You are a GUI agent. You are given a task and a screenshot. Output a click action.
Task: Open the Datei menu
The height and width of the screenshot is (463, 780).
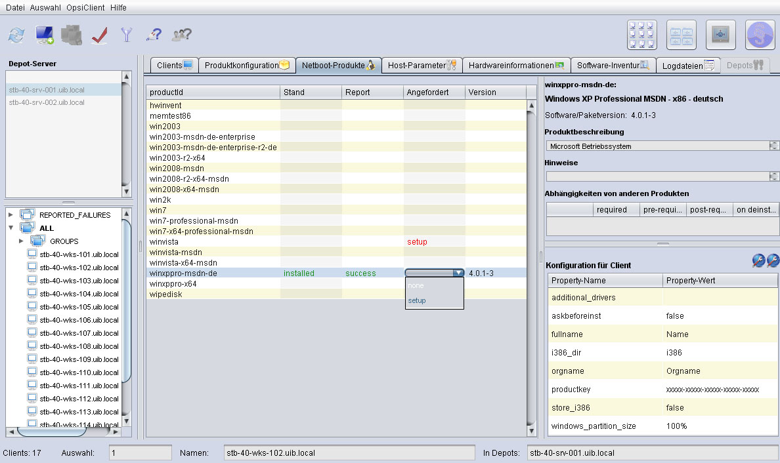tap(15, 7)
